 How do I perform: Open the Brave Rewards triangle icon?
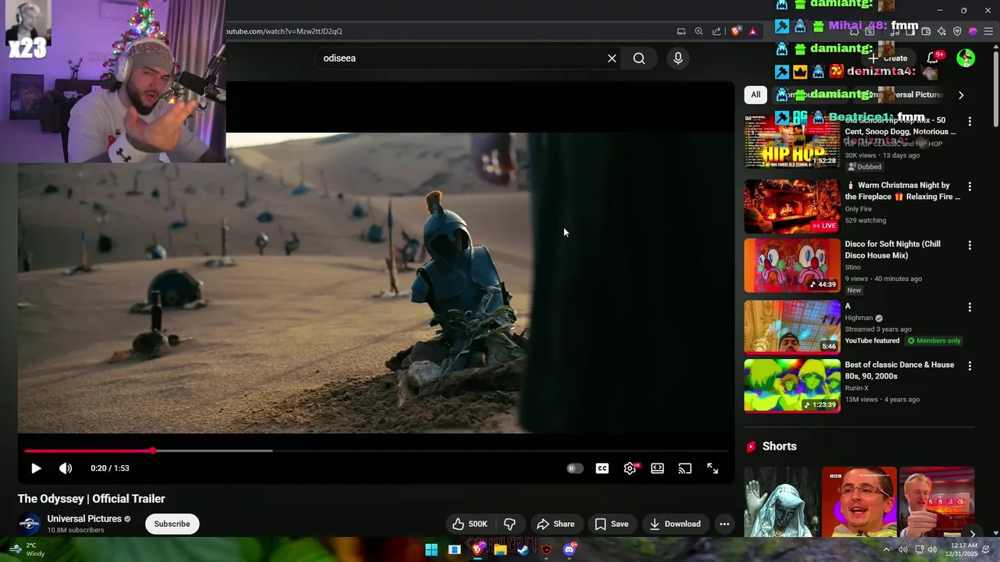[x=752, y=31]
